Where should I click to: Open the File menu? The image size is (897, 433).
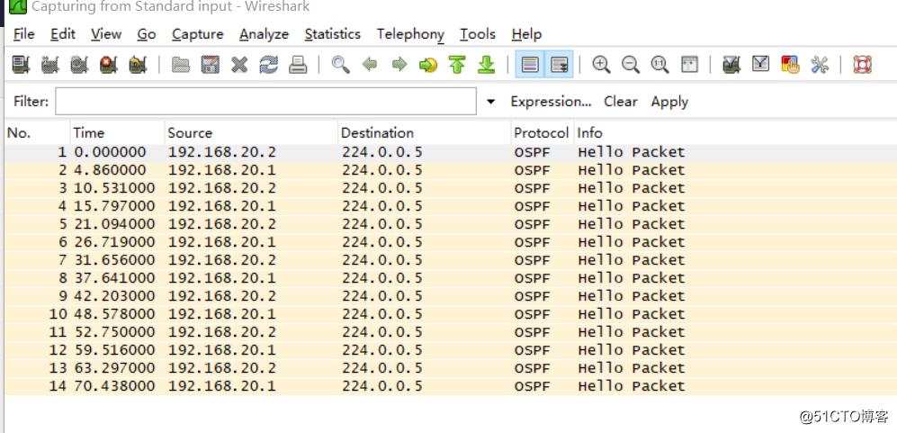click(23, 34)
